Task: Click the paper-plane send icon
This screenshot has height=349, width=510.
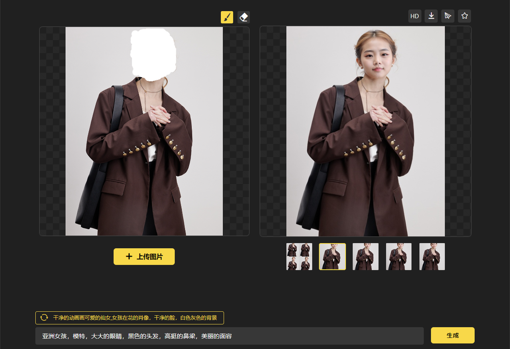Action: click(x=448, y=16)
